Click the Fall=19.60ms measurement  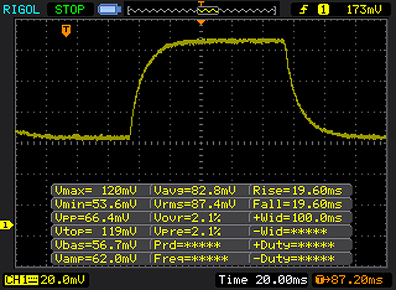click(298, 204)
